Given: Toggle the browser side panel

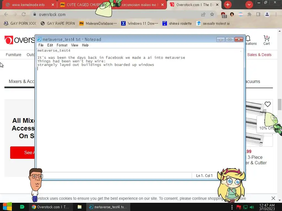Looking at the screenshot, I should coord(258,15).
